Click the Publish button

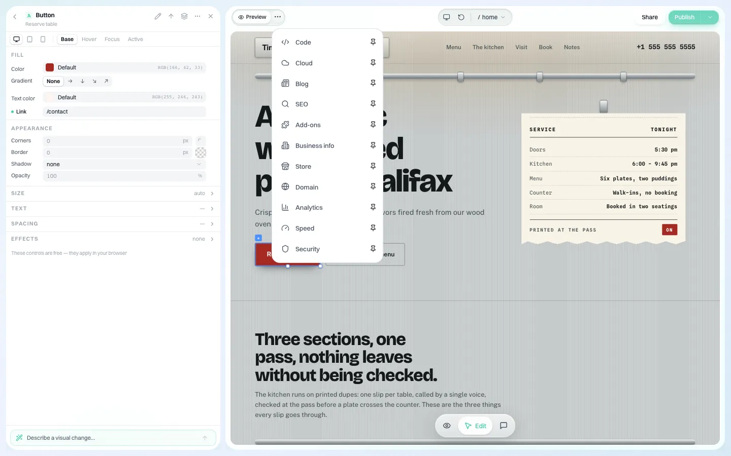pos(685,17)
